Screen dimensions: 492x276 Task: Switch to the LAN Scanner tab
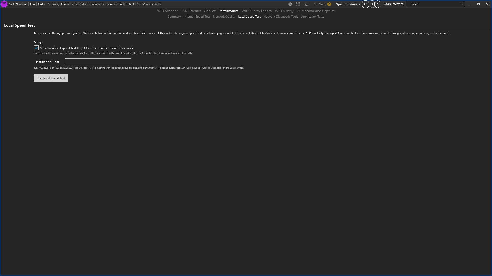[191, 11]
